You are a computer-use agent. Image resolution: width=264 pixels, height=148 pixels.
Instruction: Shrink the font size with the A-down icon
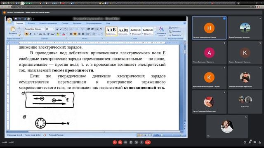click(61, 29)
